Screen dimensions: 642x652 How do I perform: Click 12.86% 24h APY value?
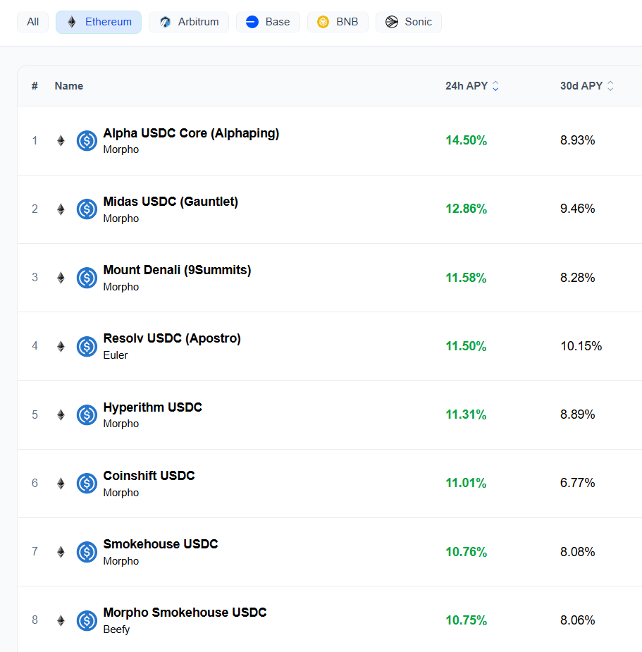[x=466, y=209]
